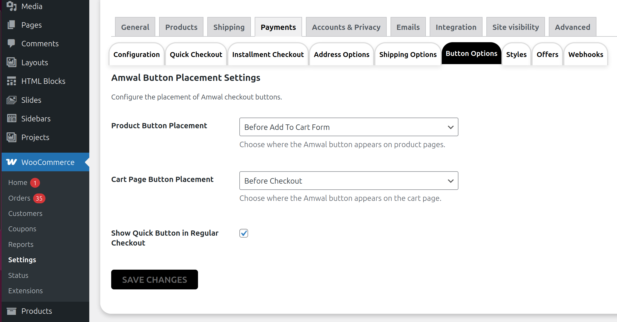Click the Comments speech bubble icon
The width and height of the screenshot is (617, 322).
(x=11, y=43)
